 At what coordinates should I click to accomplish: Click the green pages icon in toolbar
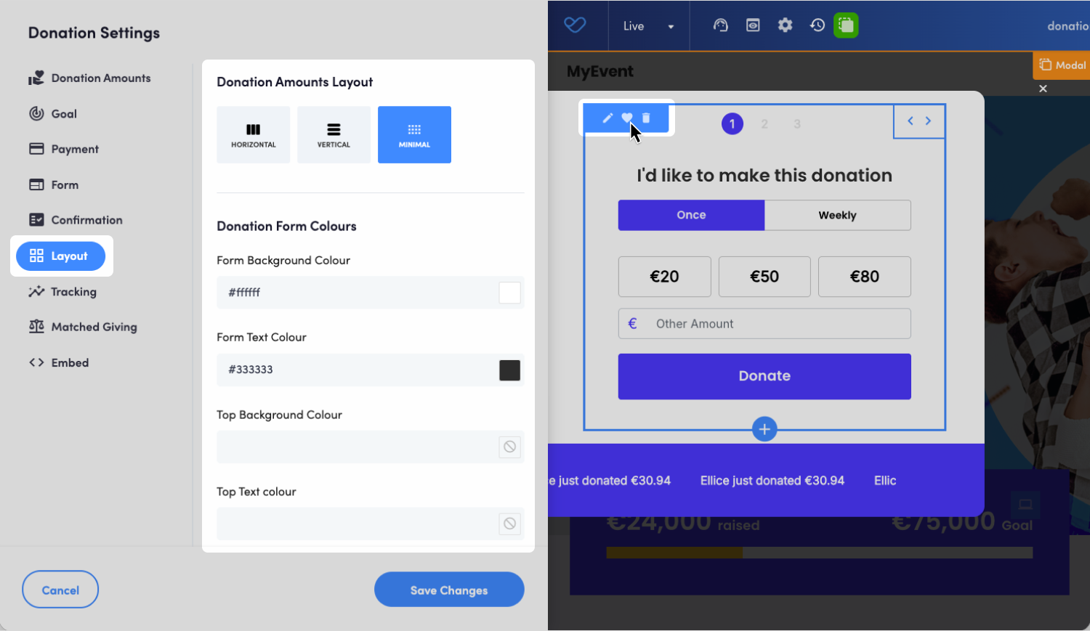click(846, 25)
